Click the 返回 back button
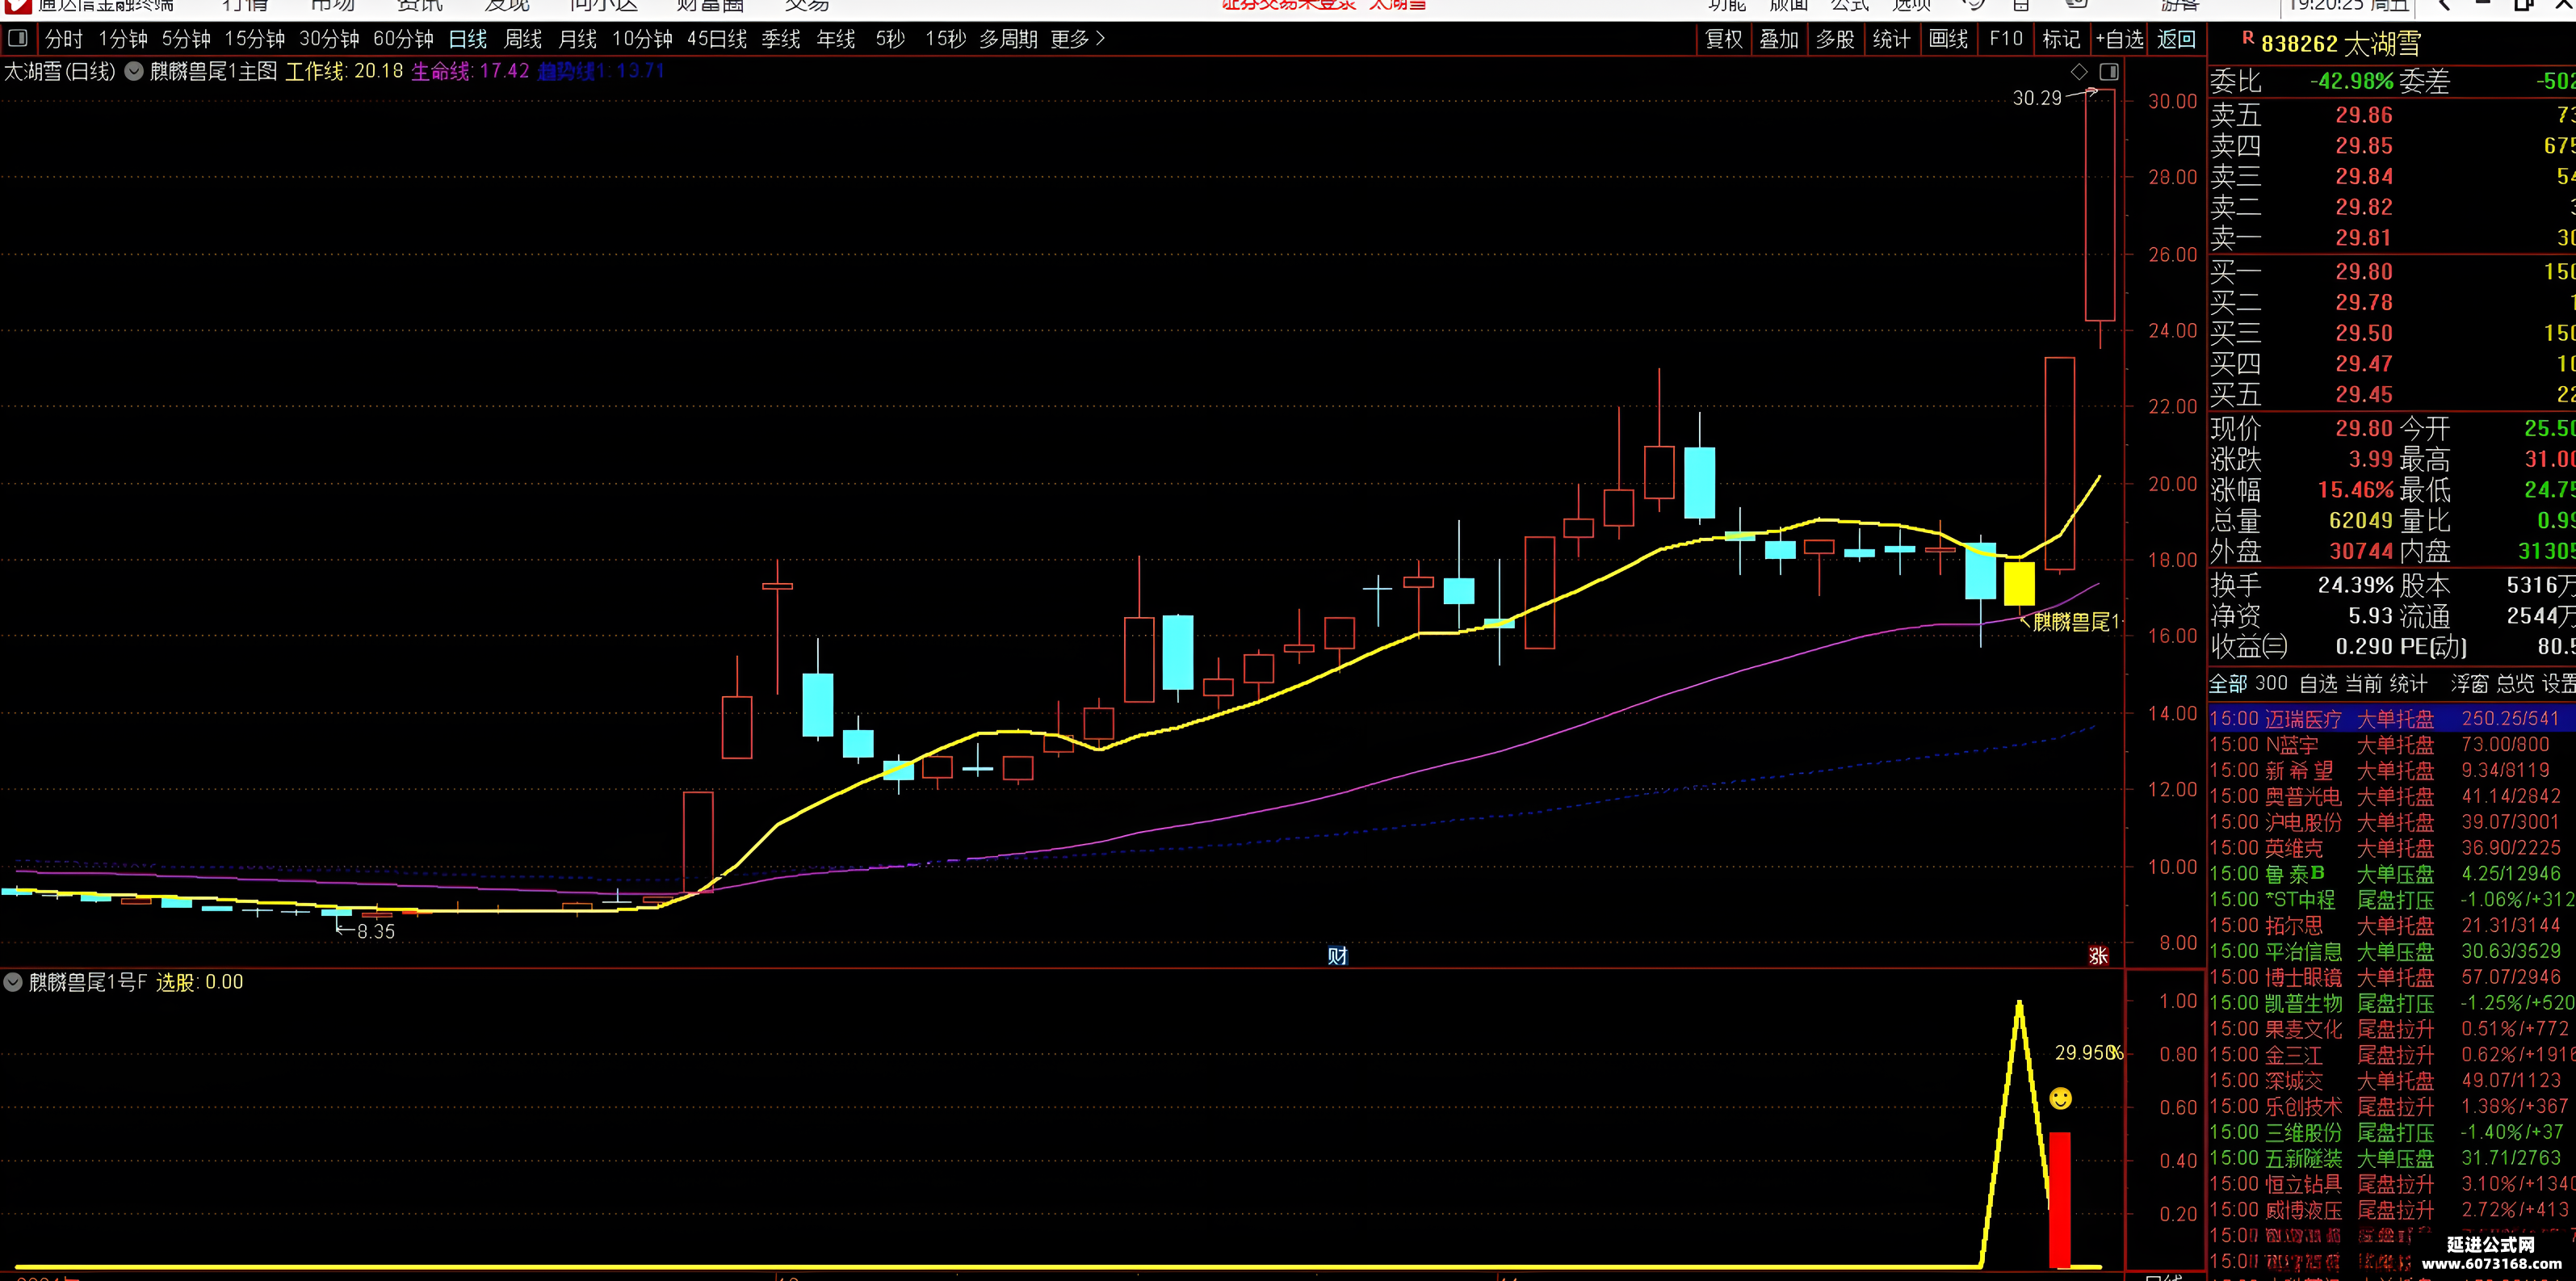Screen dimensions: 2576x1281 [2176, 39]
